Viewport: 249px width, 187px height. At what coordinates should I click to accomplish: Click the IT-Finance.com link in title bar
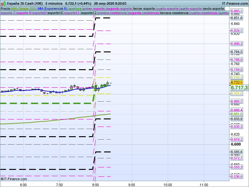pos(235,3)
